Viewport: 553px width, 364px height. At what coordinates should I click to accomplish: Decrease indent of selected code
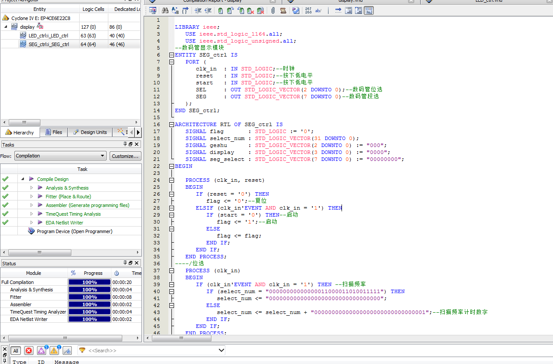click(x=208, y=10)
